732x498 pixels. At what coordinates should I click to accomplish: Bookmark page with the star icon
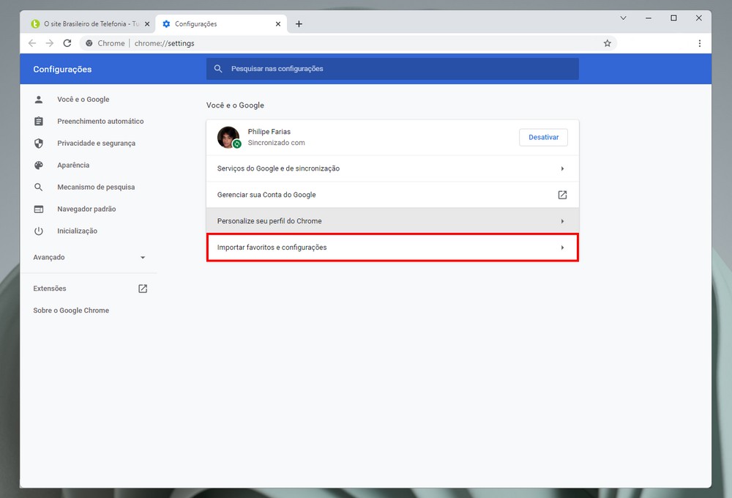[607, 43]
